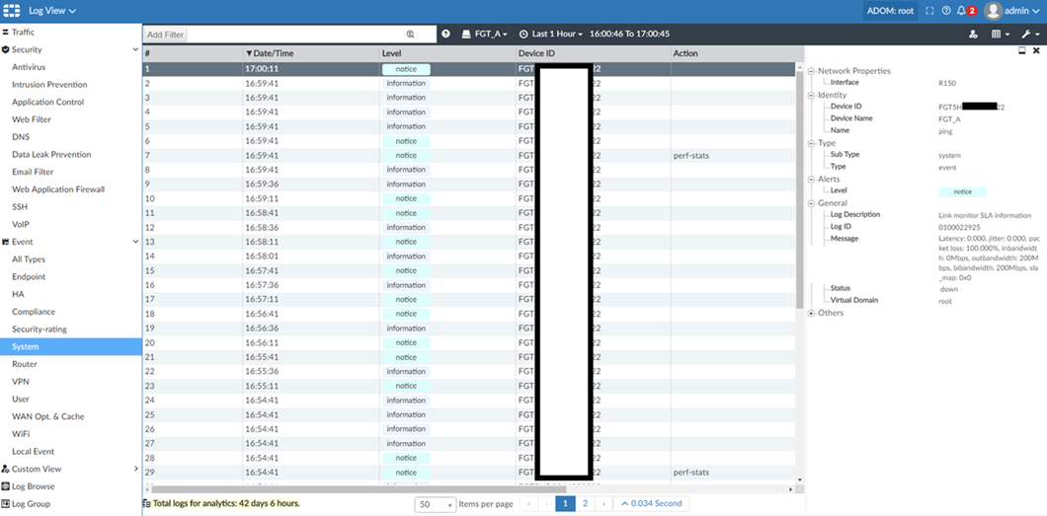Open the help question mark icon
This screenshot has width=1047, height=516.
click(945, 11)
